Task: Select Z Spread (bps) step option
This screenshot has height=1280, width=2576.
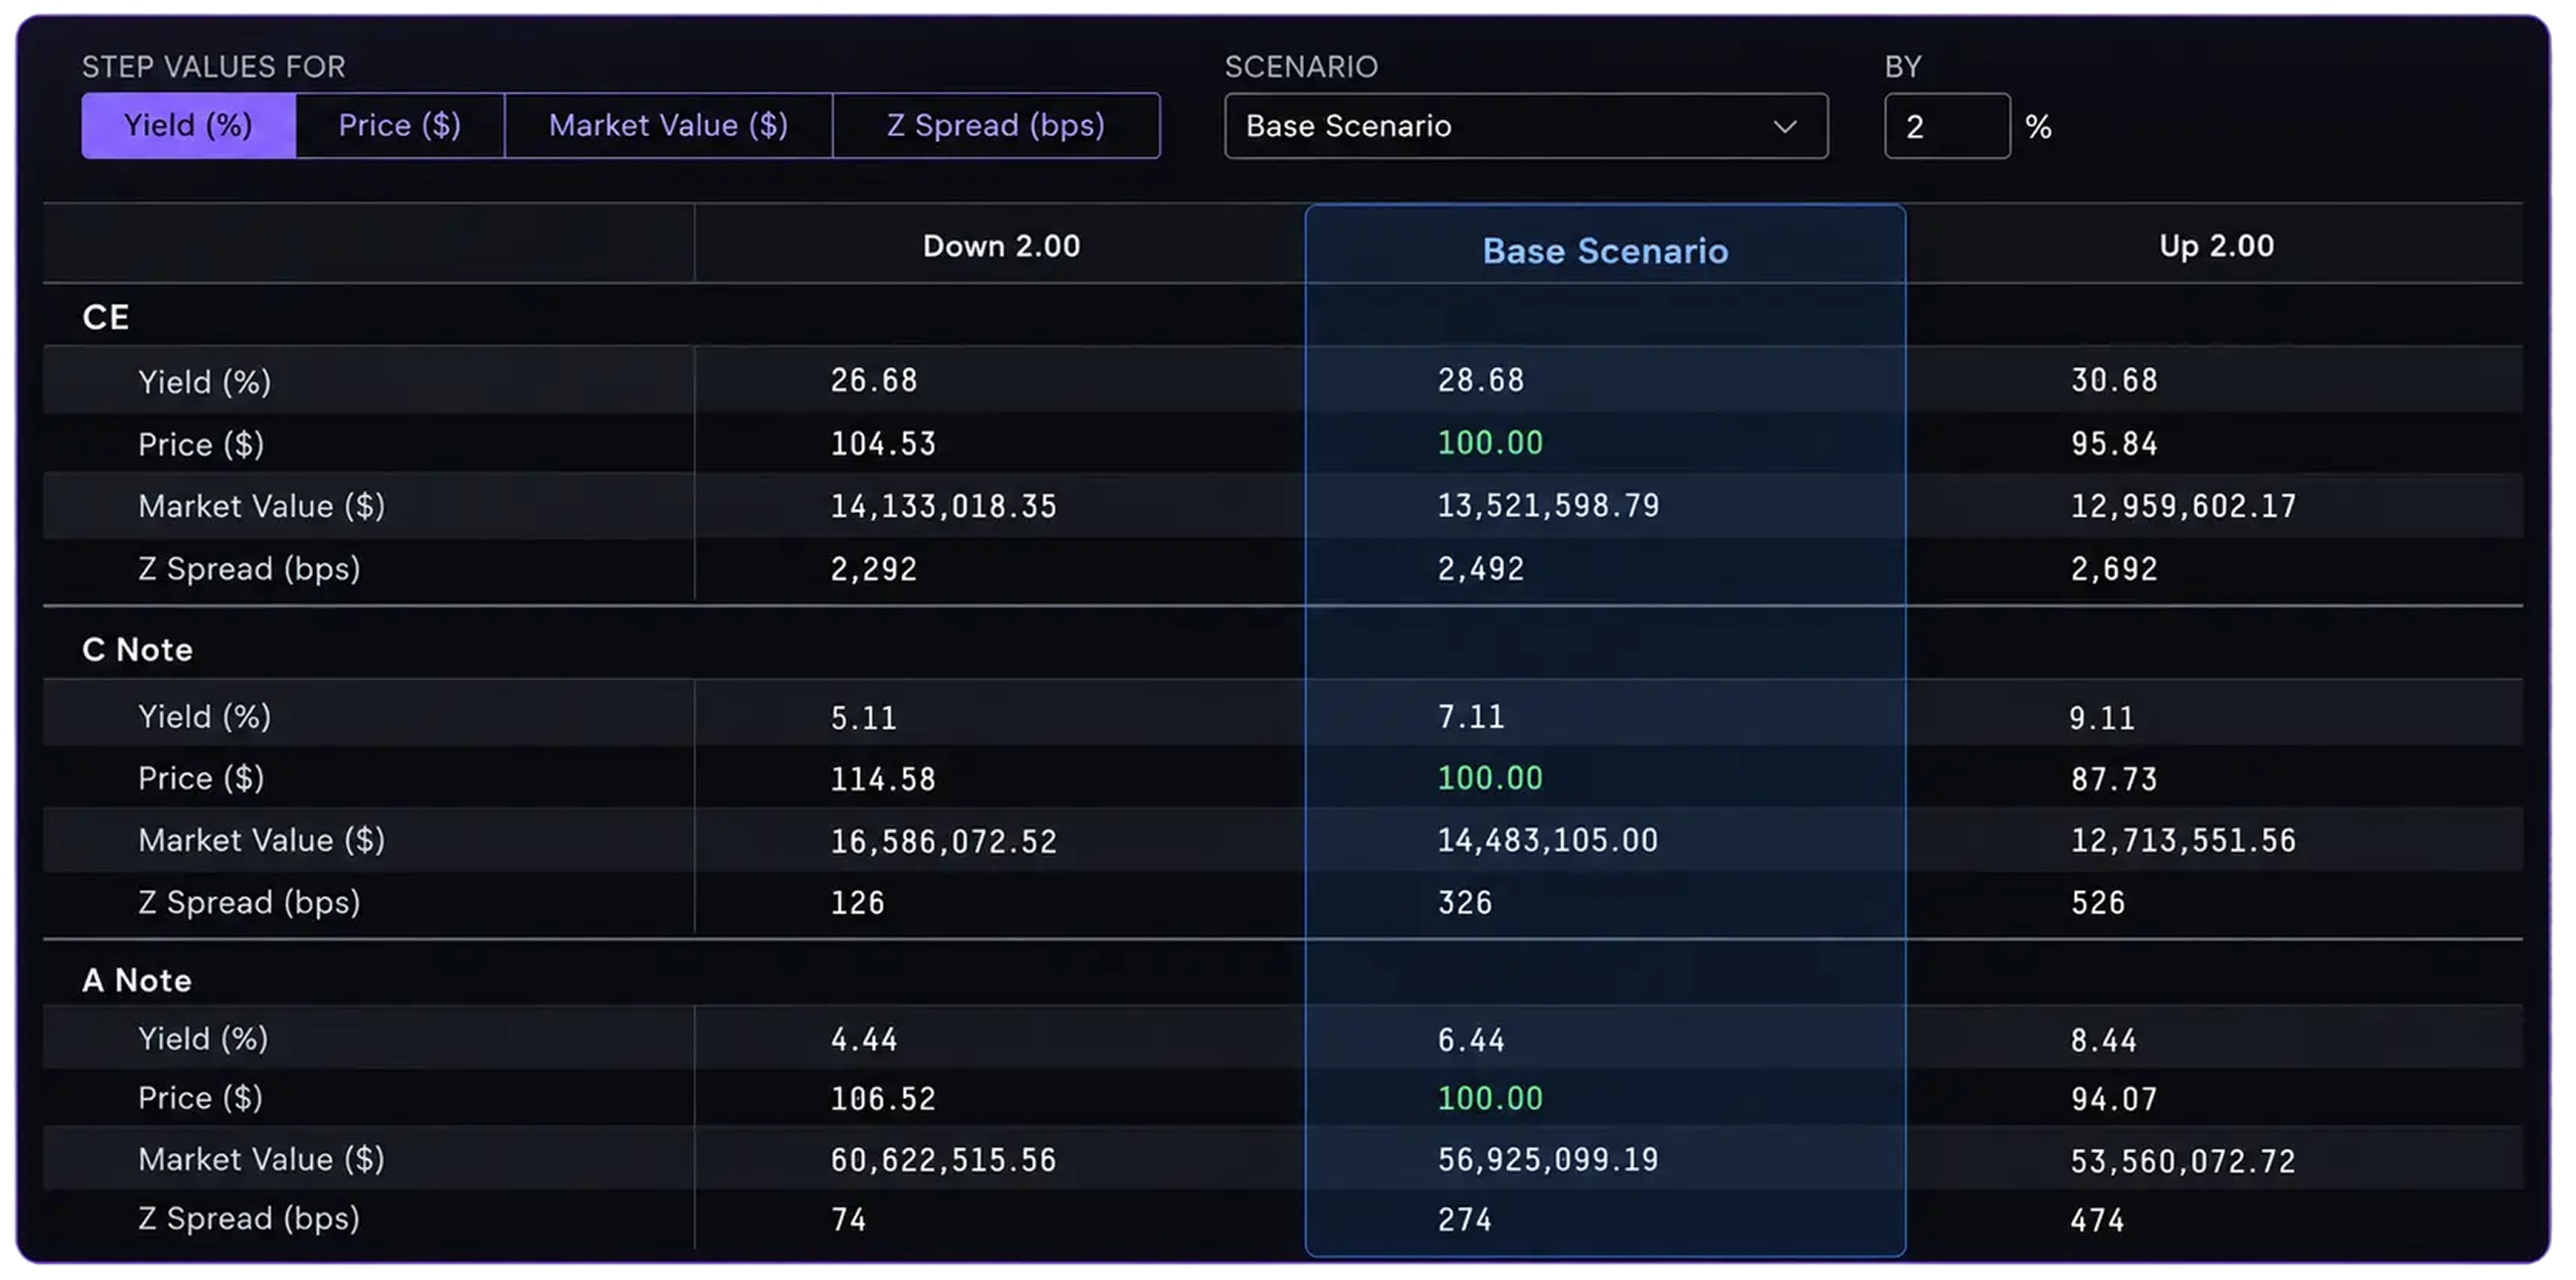Action: (x=996, y=126)
